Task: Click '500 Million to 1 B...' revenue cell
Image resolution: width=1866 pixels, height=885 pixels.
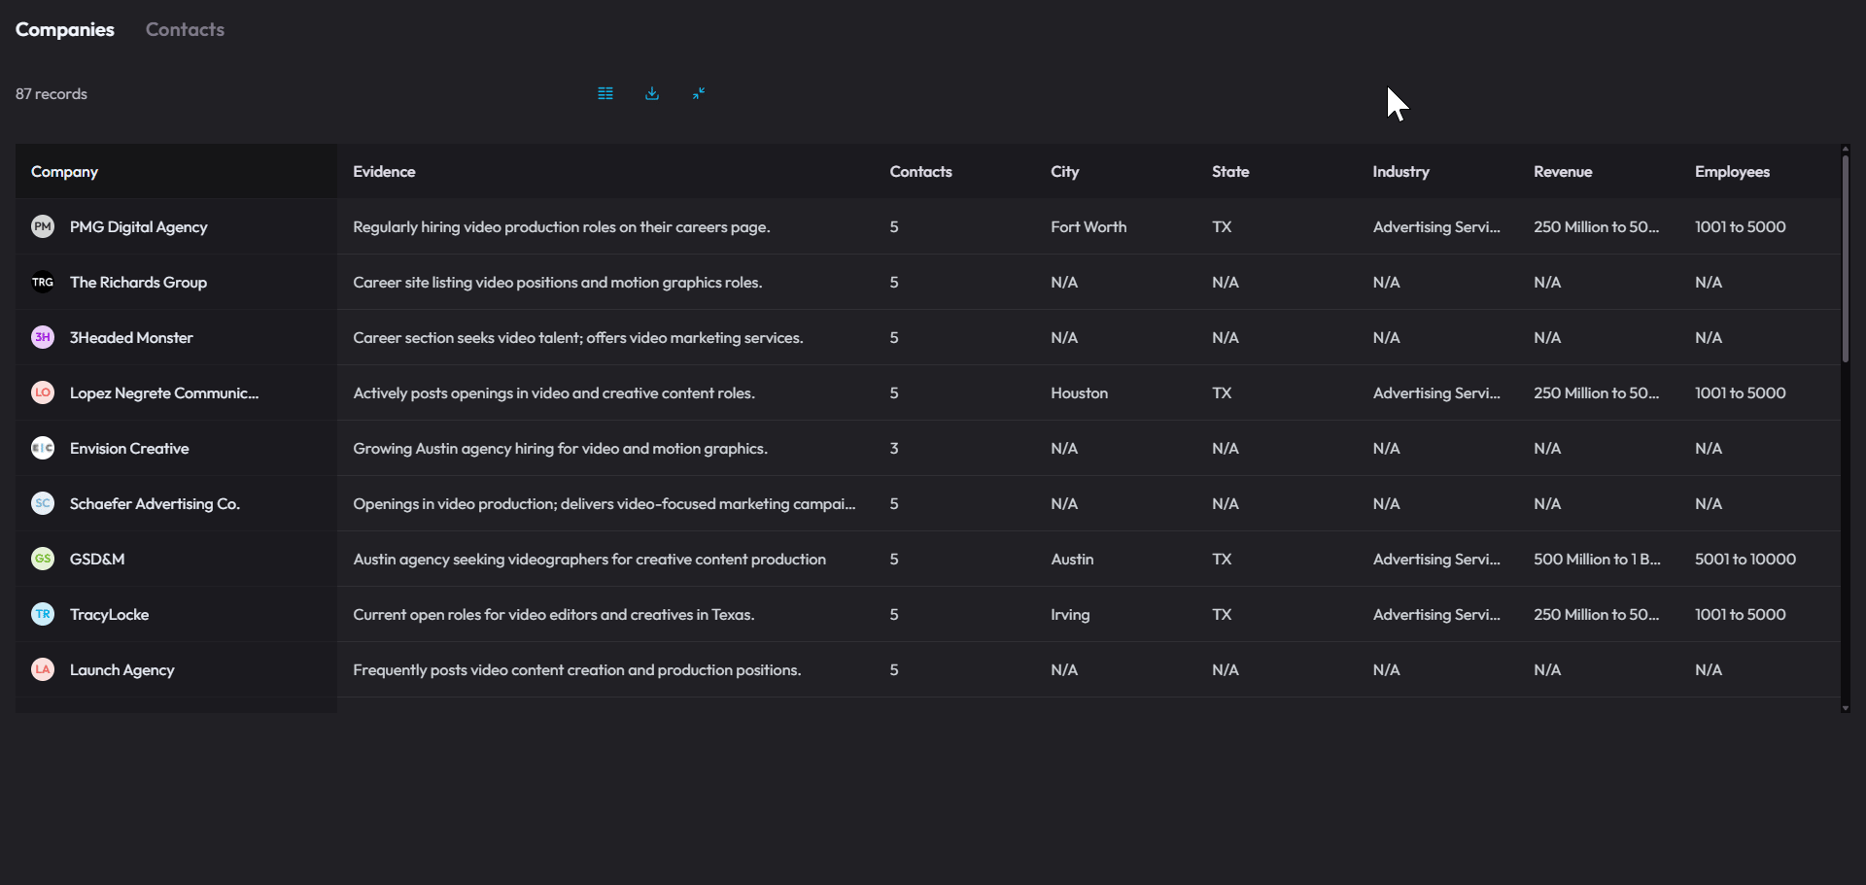Action: 1597,559
